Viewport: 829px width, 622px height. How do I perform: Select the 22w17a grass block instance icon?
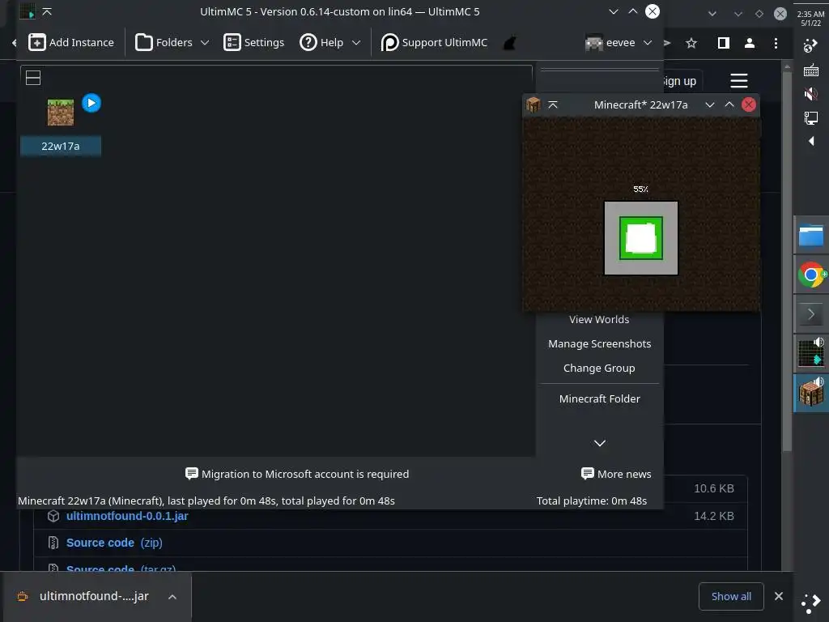tap(61, 112)
